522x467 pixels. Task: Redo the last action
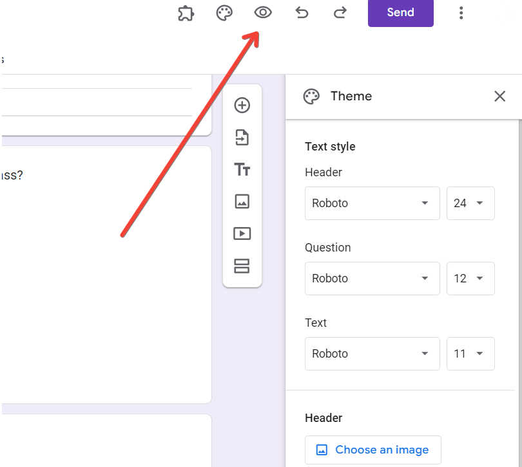click(340, 13)
